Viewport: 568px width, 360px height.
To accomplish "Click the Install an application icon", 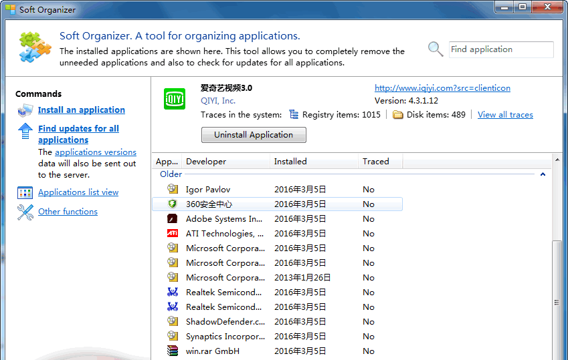I will 25,110.
